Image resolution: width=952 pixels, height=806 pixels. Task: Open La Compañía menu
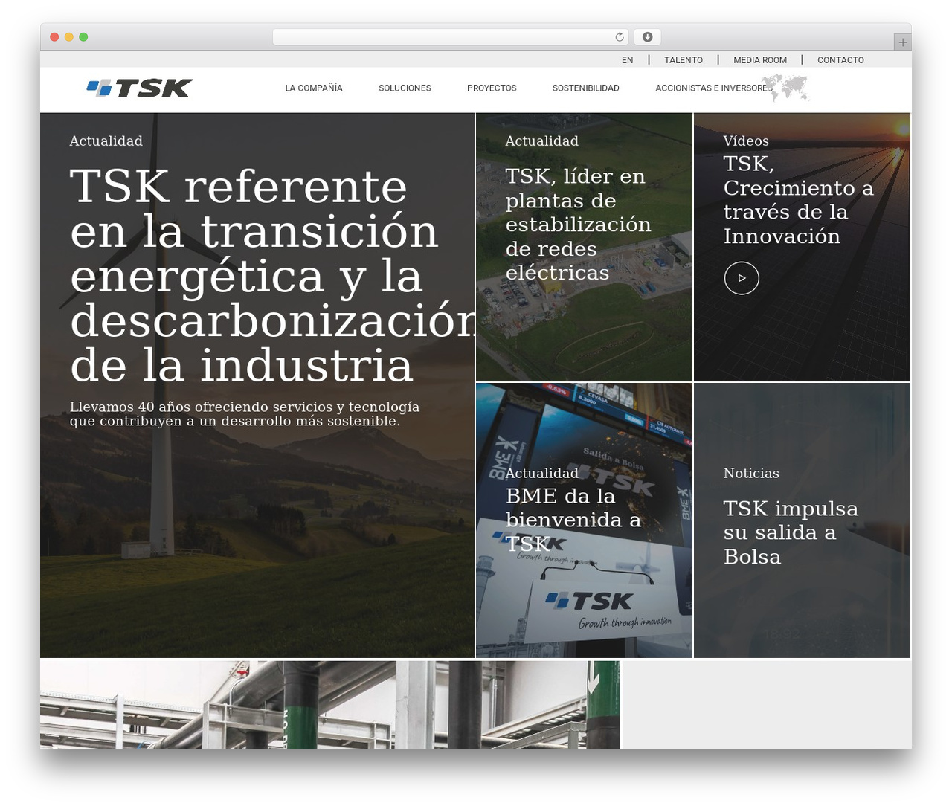tap(314, 88)
